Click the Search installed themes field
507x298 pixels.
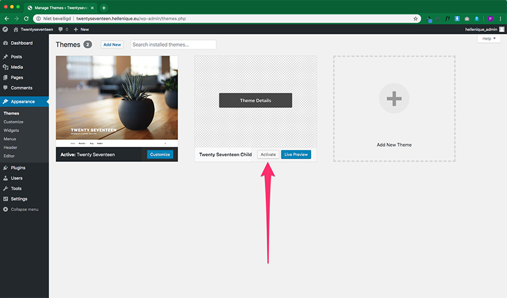click(173, 44)
